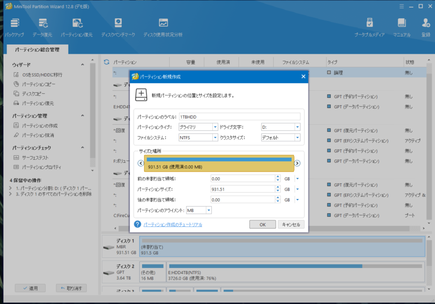Open the File System NTFS dropdown
Screen dimensions: 435x304
tap(215, 137)
